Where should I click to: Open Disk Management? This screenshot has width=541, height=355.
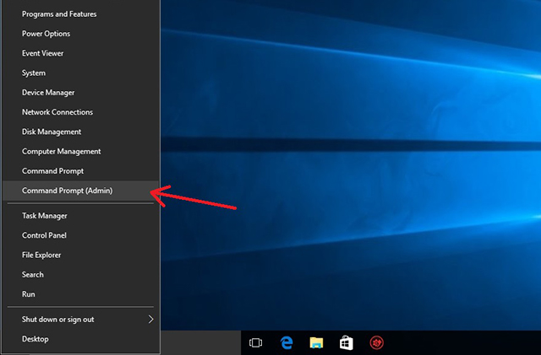pos(81,132)
